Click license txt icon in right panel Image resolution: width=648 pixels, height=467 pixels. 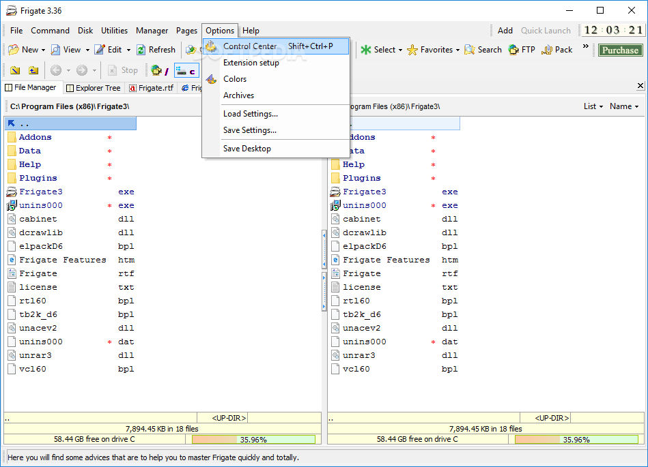335,287
